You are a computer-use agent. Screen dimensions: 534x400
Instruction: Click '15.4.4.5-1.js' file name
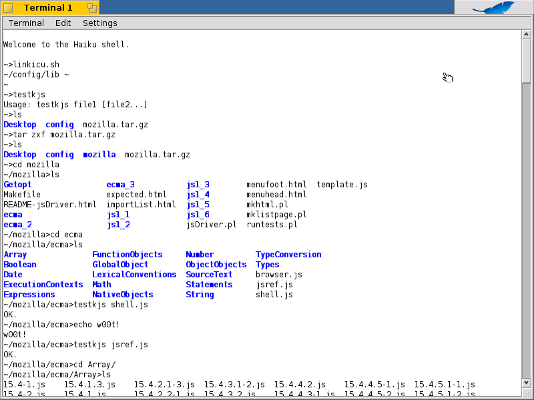(x=374, y=385)
